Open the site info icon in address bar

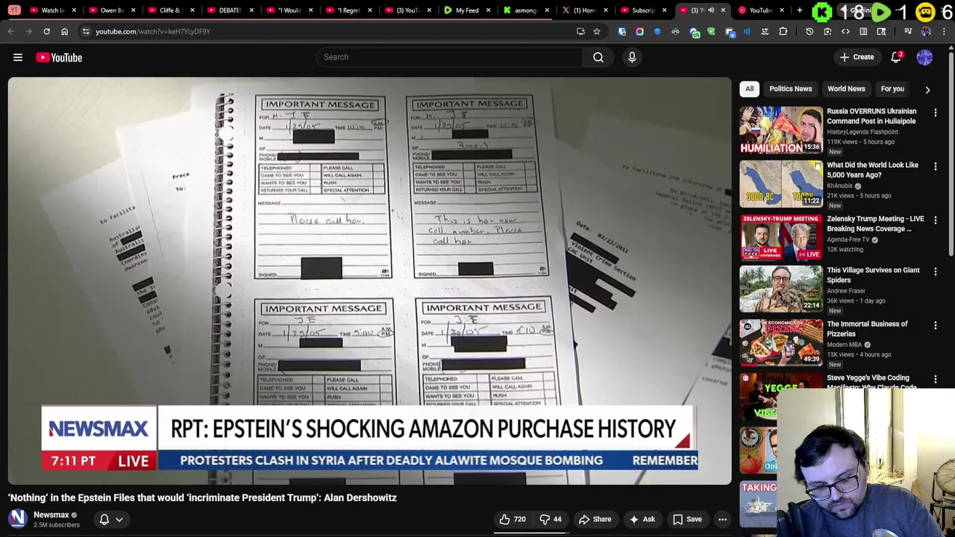[x=86, y=31]
